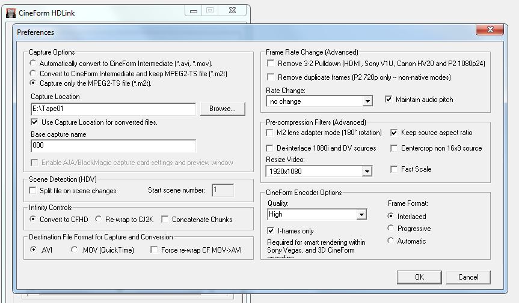This screenshot has height=303, width=519.
Task: Close the CineForm HDLink window
Action: [x=232, y=11]
